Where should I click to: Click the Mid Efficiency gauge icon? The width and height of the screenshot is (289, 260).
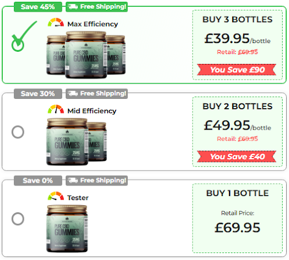(x=56, y=109)
